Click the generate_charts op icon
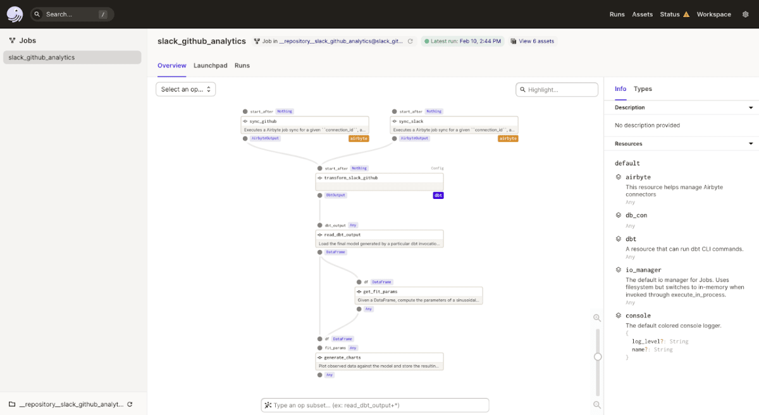 click(x=319, y=358)
